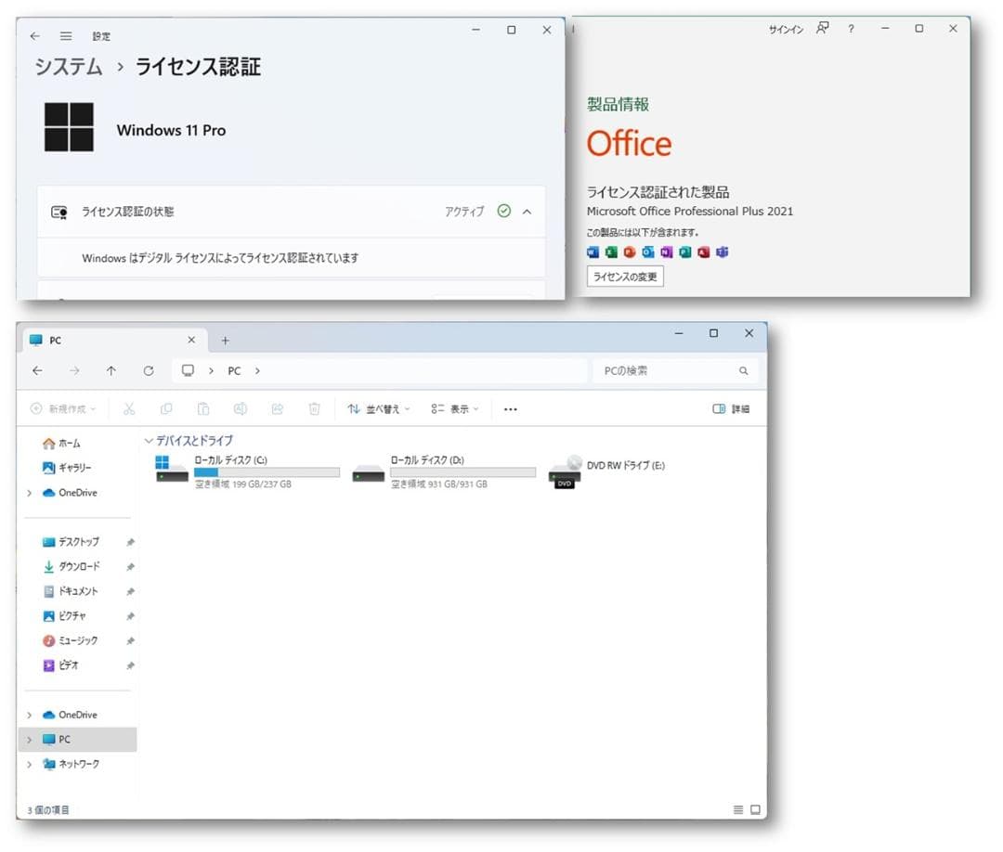Click the copy icon in File Explorer
Viewport: 1003px width, 852px height.
point(166,408)
